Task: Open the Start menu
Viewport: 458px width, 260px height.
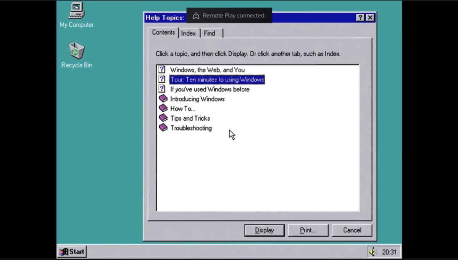Action: pyautogui.click(x=72, y=252)
